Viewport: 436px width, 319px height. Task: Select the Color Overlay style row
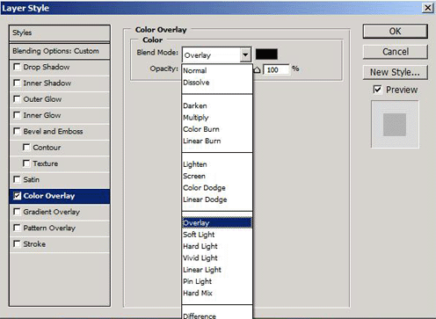pyautogui.click(x=60, y=196)
